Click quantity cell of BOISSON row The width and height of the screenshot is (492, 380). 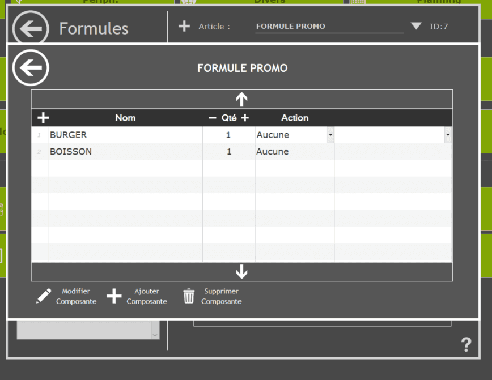[x=229, y=151]
